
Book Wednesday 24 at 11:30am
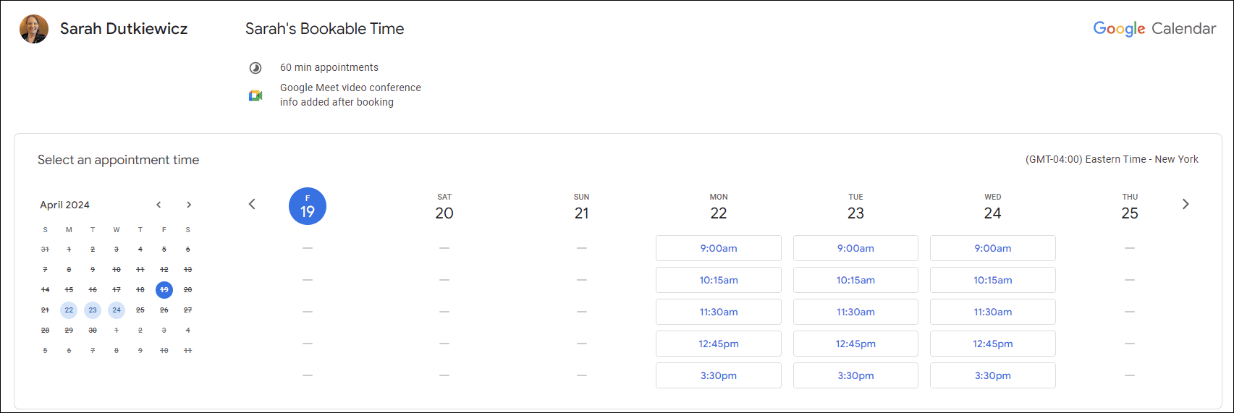[993, 312]
